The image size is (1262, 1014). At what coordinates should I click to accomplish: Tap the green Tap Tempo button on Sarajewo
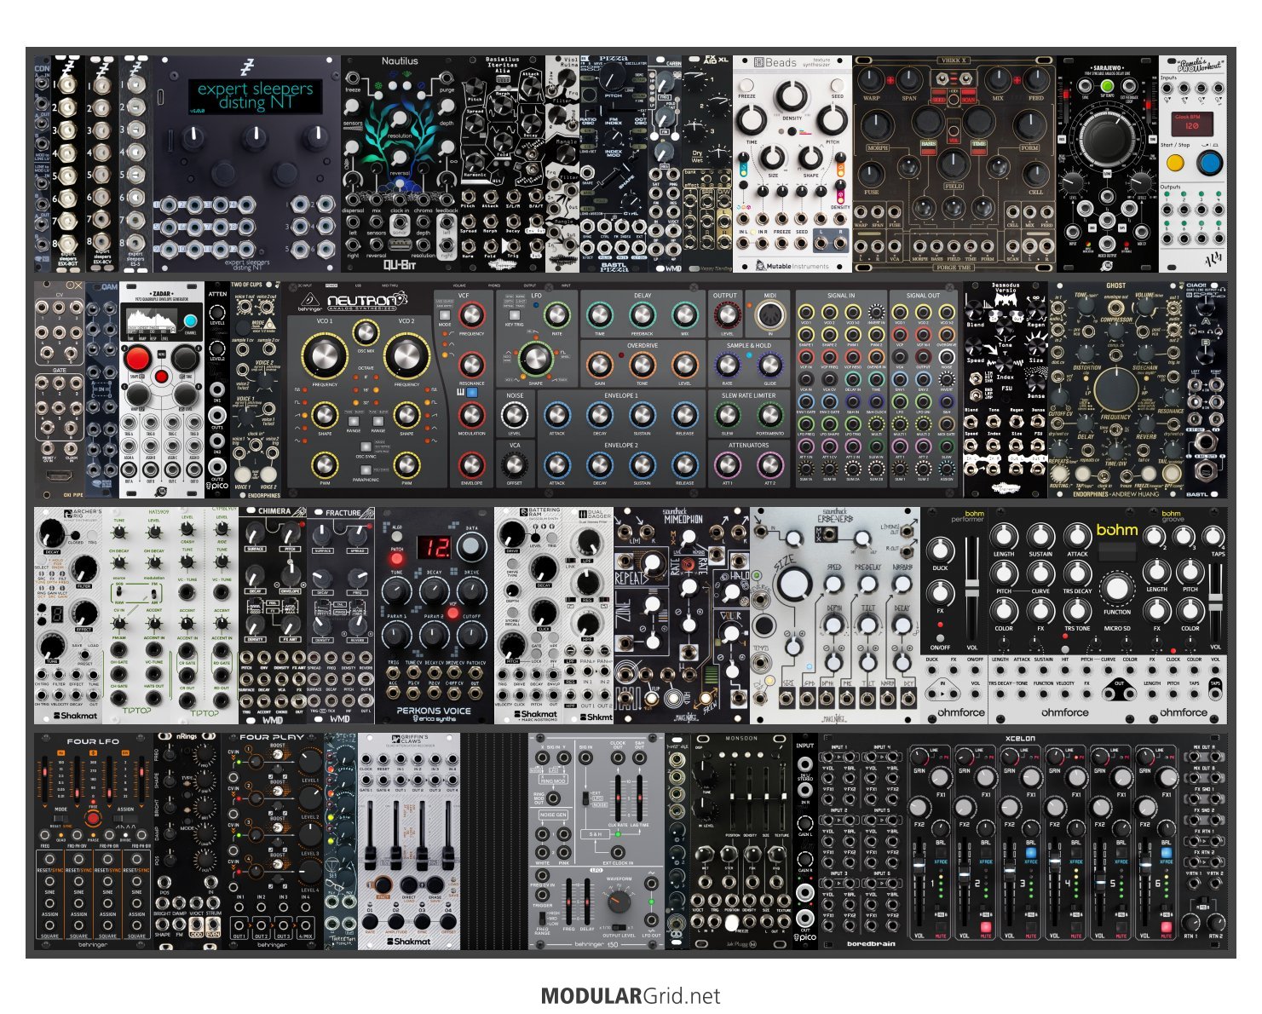1107,86
